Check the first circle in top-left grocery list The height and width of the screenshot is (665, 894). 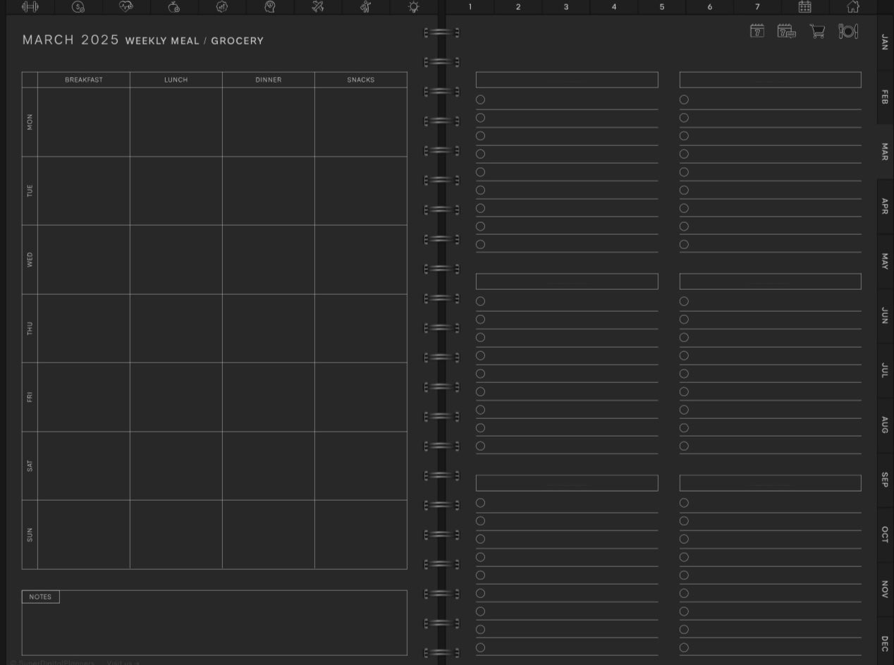click(x=480, y=99)
